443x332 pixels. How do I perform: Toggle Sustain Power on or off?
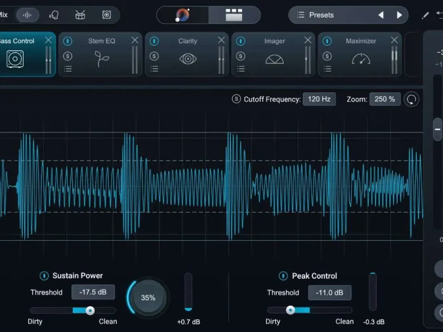point(44,276)
